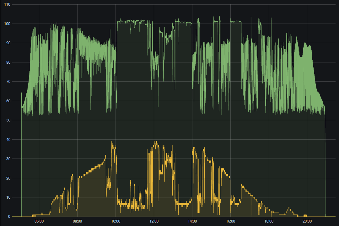Click the 30 y-axis label
The image size is (339, 226).
pos(8,159)
